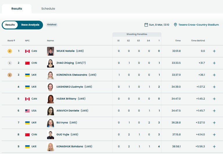223x154 pixels.
Task: Switch toggle to Race Analysis view
Action: click(x=30, y=25)
